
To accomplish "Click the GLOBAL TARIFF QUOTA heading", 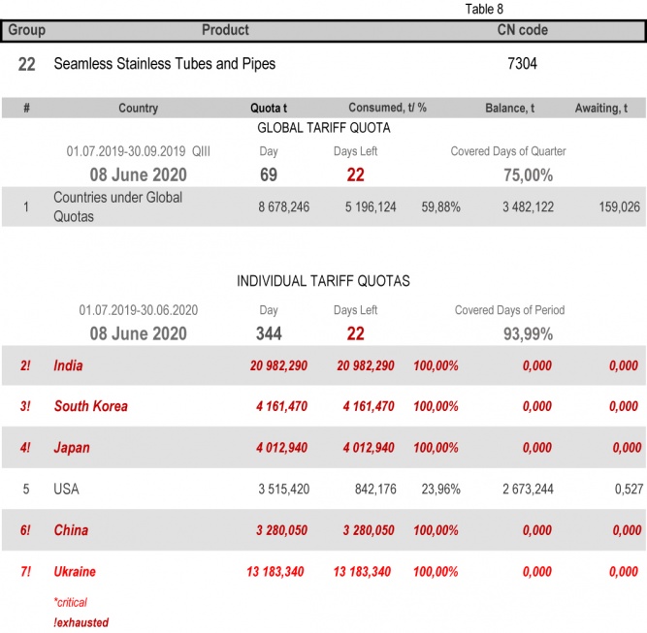I will pos(323,128).
